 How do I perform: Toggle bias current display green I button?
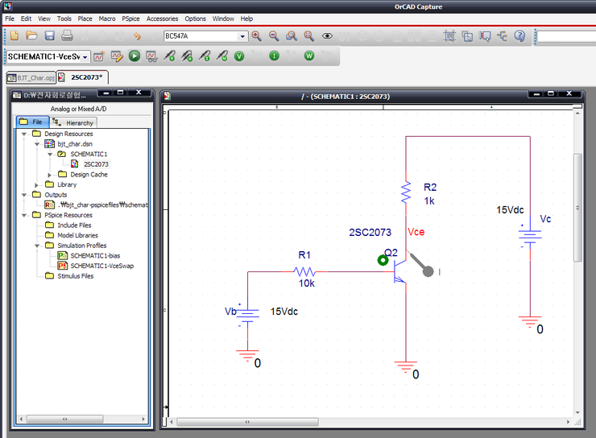tap(274, 56)
